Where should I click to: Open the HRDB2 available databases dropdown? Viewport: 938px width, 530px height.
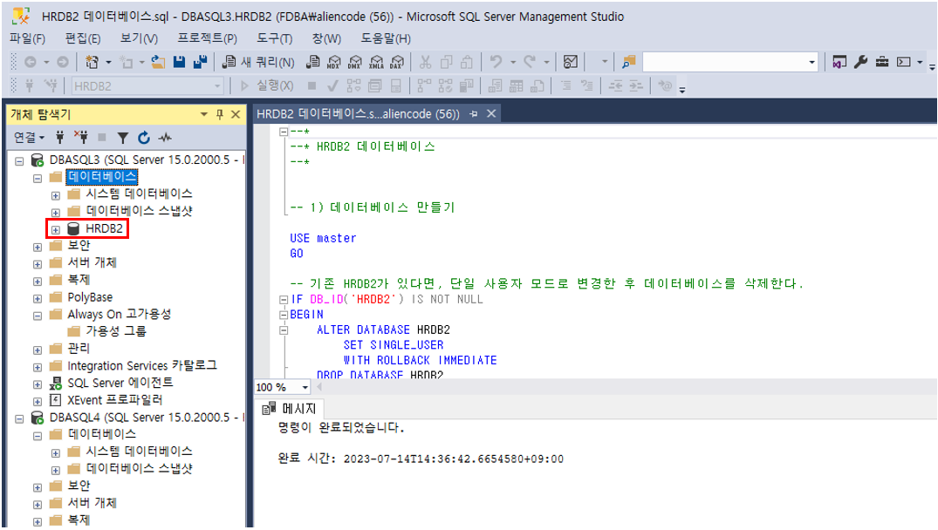pyautogui.click(x=217, y=86)
